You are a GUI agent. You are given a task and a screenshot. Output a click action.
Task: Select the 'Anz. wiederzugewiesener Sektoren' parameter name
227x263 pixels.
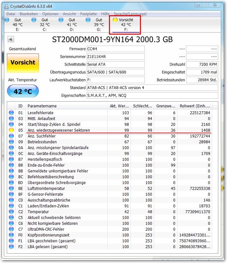click(x=59, y=130)
